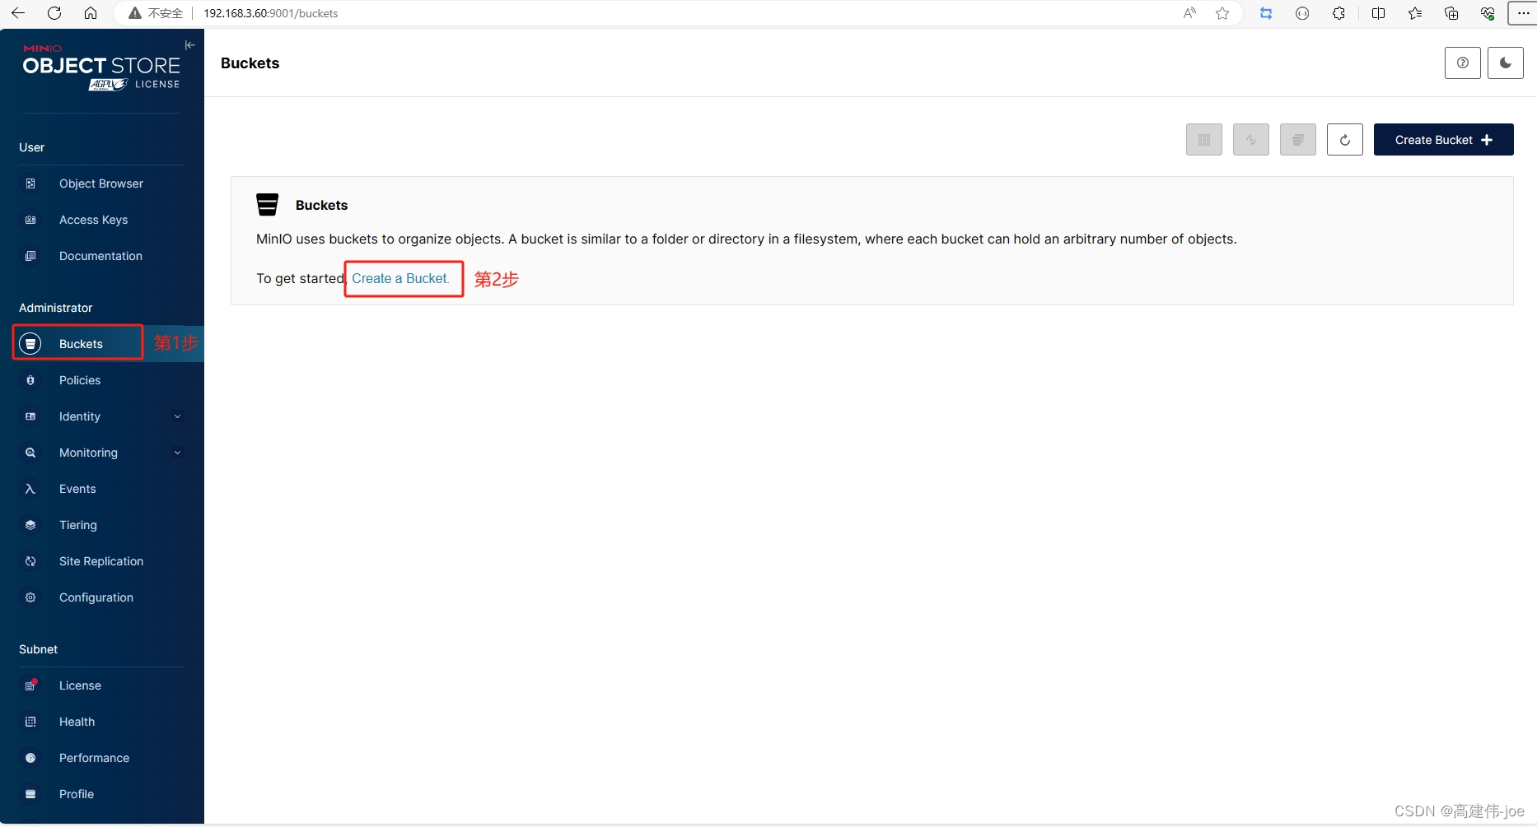Click the Performance sidebar icon
The width and height of the screenshot is (1537, 827).
click(x=30, y=758)
